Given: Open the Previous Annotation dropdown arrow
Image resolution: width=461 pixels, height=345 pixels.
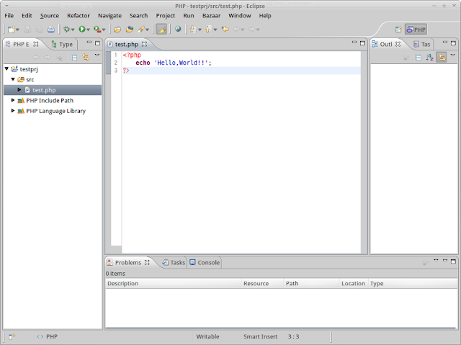Looking at the screenshot, I should [x=215, y=30].
